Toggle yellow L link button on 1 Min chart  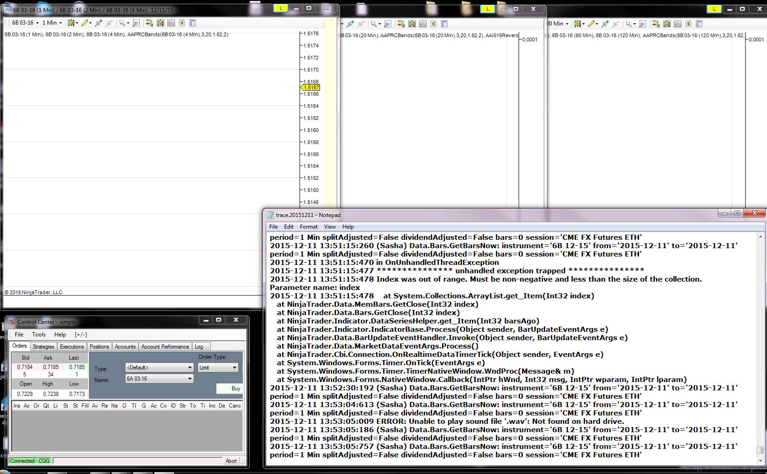[281, 8]
